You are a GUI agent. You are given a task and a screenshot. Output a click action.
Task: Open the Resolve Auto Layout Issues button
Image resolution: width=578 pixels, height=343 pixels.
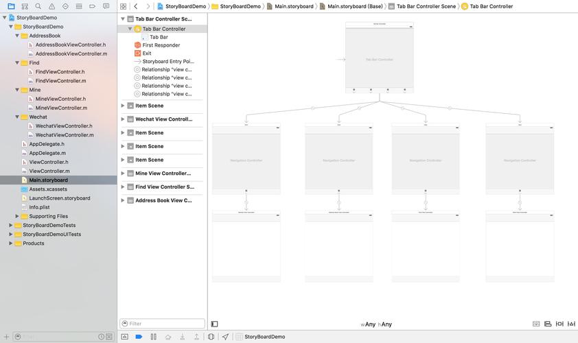[571, 324]
